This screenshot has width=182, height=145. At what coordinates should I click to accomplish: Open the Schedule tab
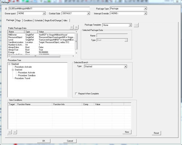pos(39,20)
